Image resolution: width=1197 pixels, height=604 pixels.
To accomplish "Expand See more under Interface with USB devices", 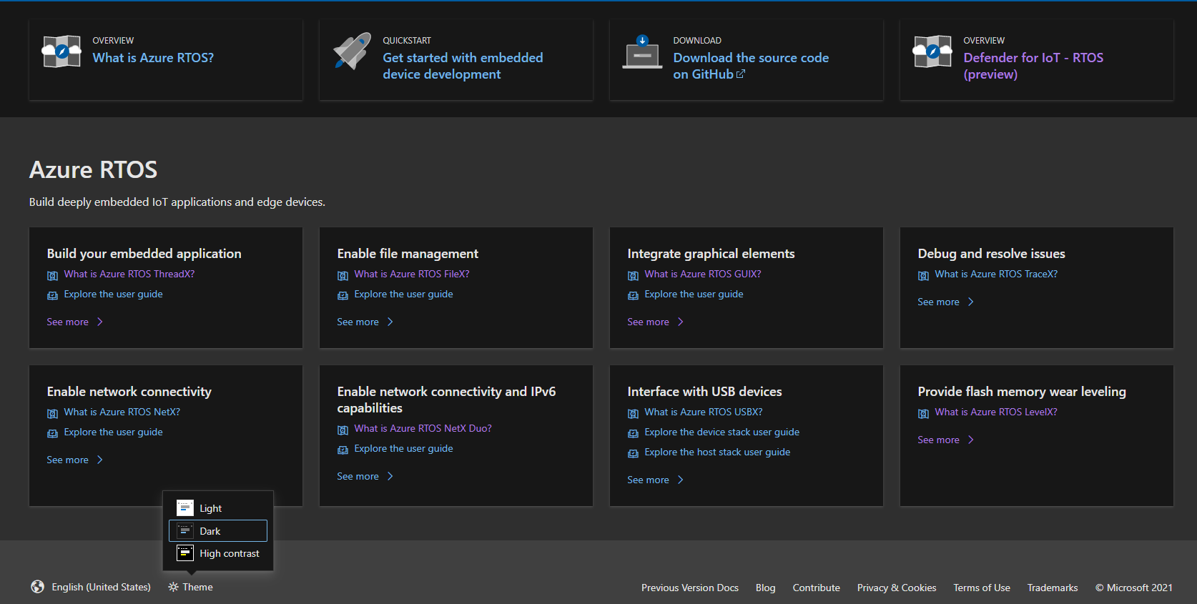I will [656, 480].
